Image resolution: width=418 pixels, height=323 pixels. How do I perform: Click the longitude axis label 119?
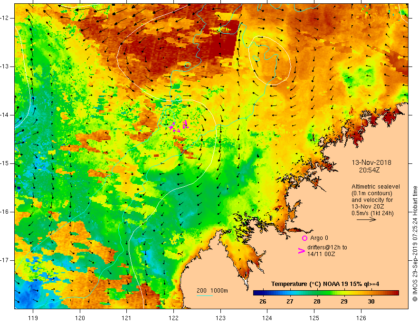click(x=33, y=318)
